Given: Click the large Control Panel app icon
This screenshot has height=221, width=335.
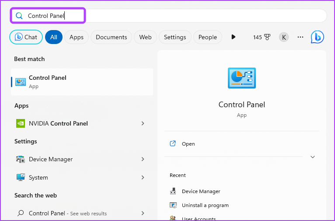Looking at the screenshot, I should coord(242,78).
